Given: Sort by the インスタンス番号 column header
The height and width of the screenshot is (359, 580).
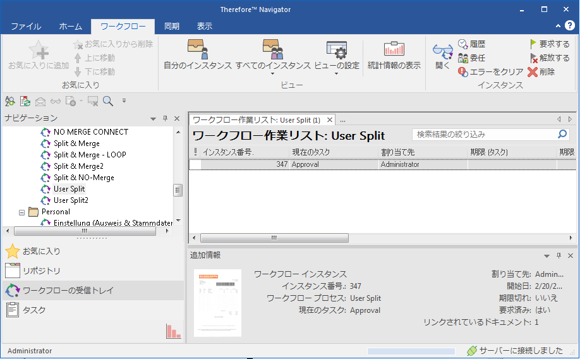Looking at the screenshot, I should tap(244, 152).
